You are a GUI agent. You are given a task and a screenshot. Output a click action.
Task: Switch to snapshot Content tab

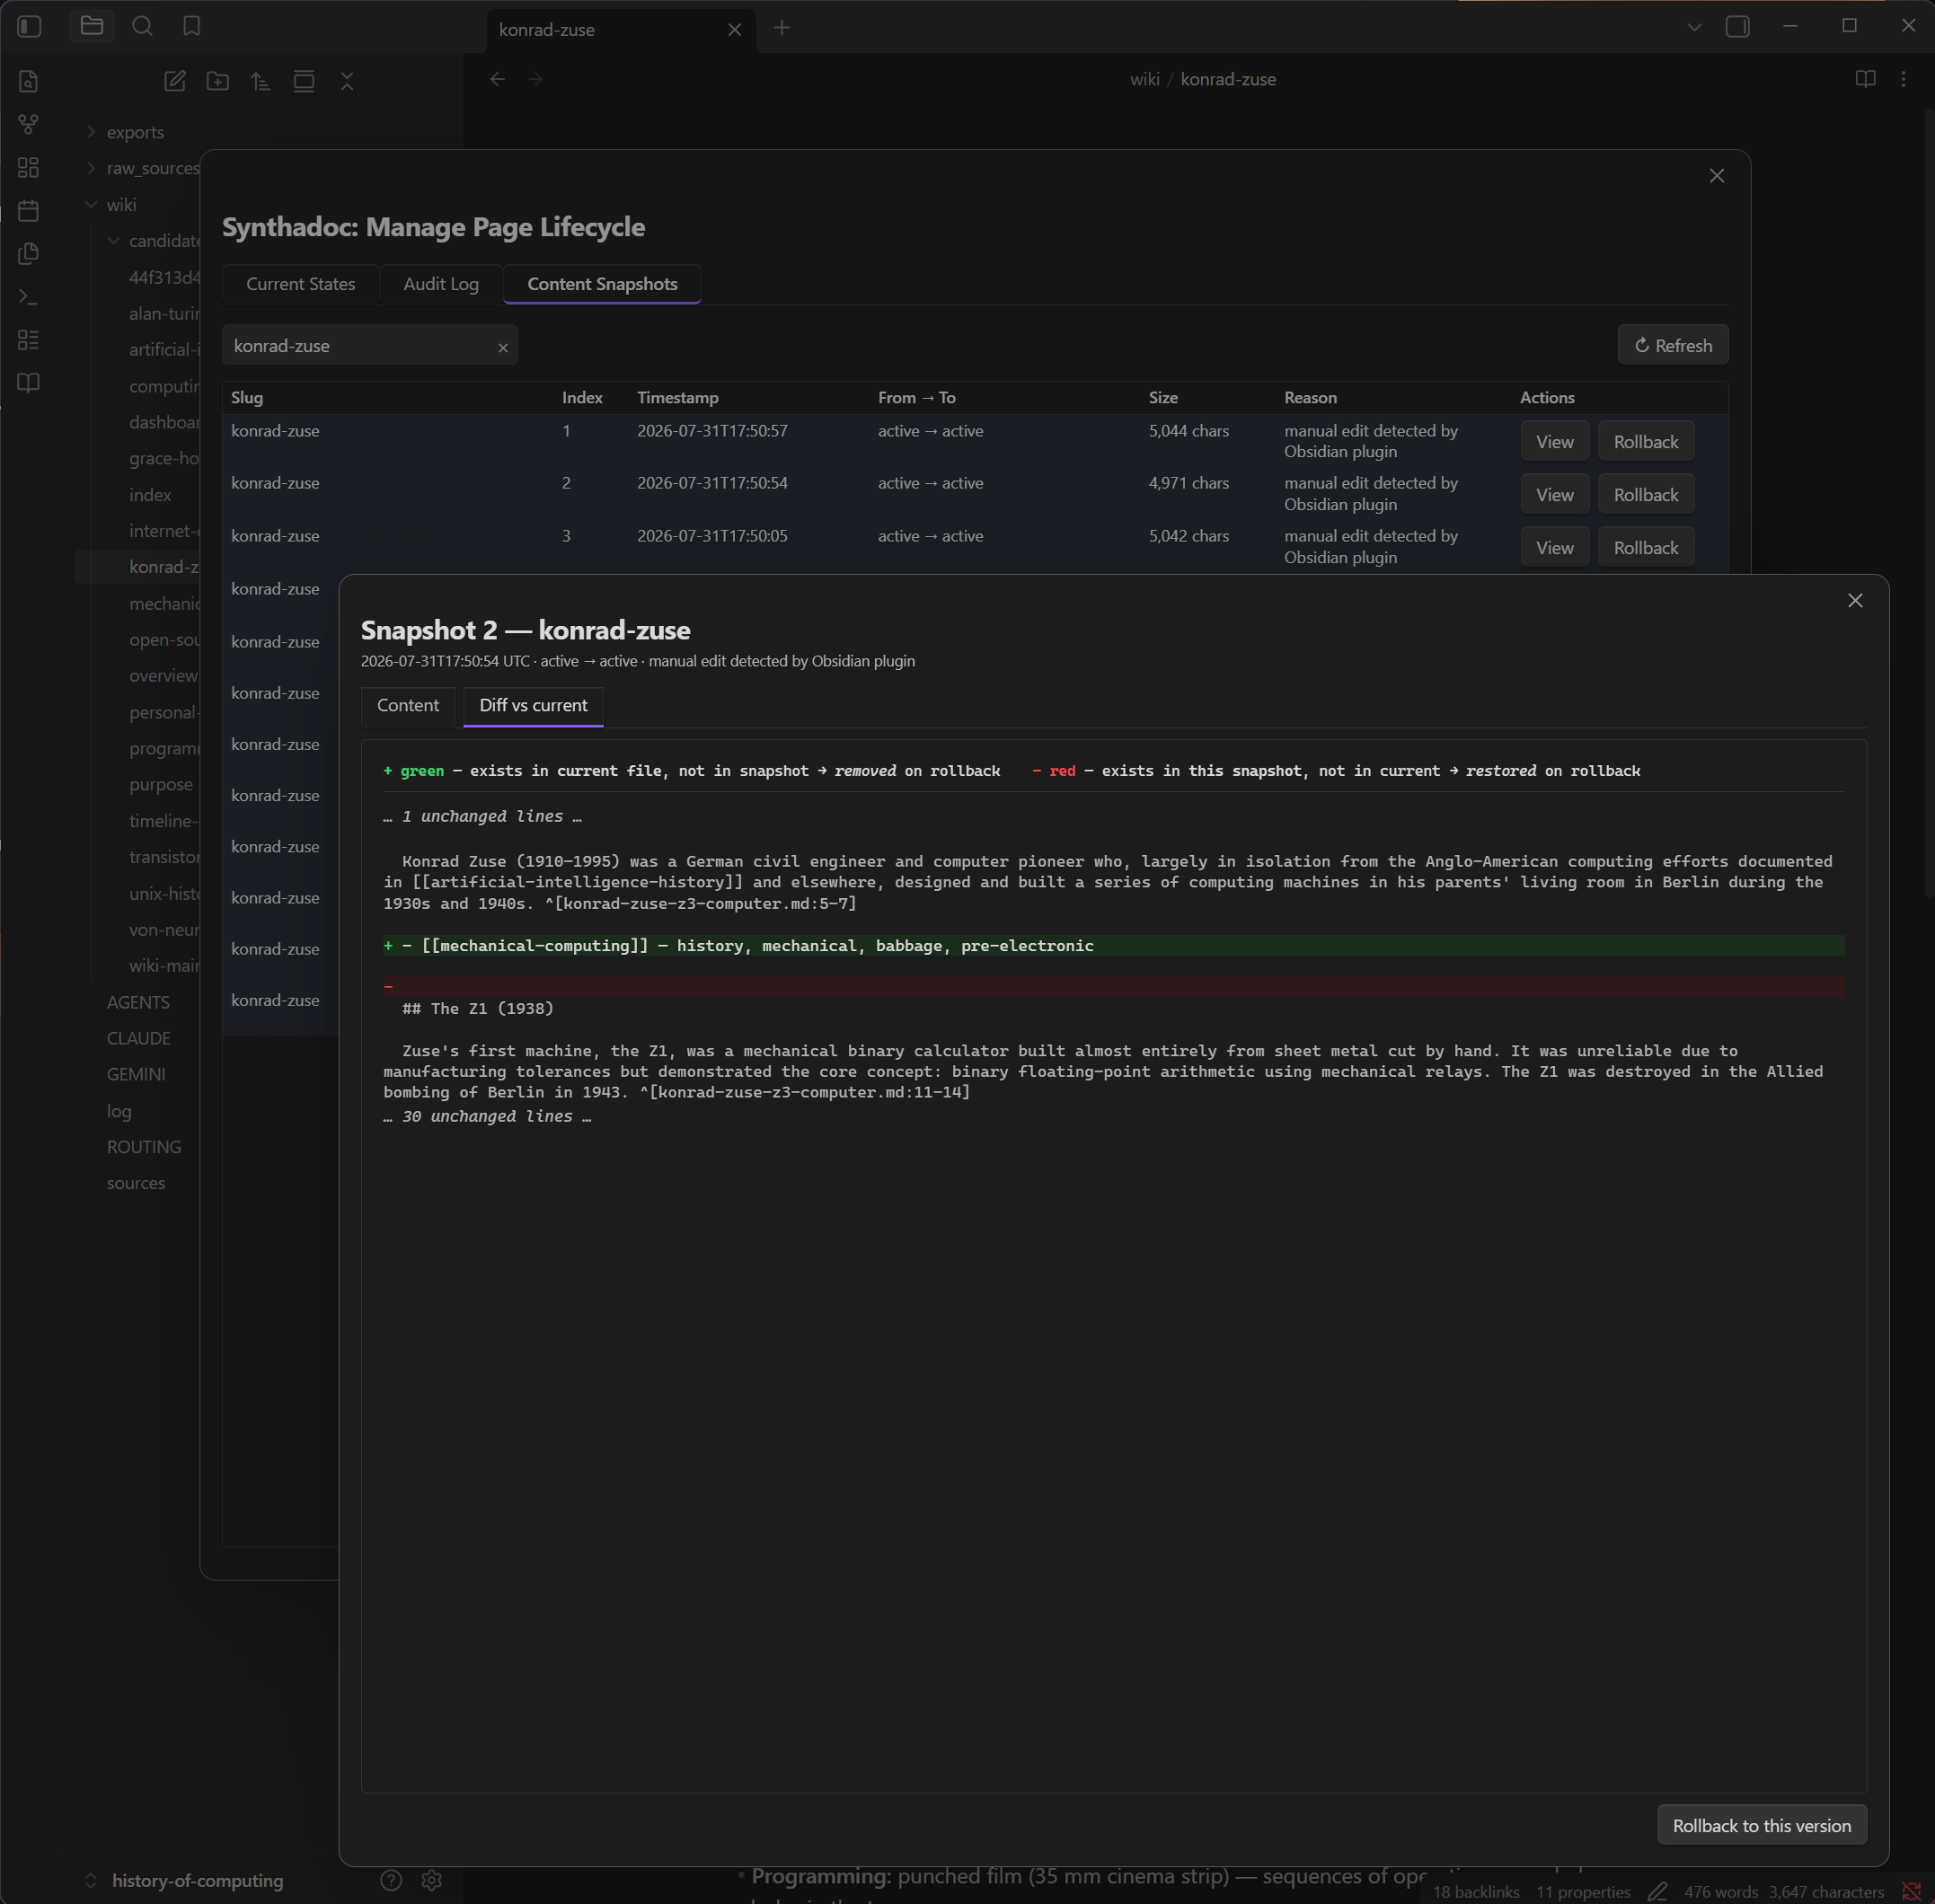tap(408, 705)
